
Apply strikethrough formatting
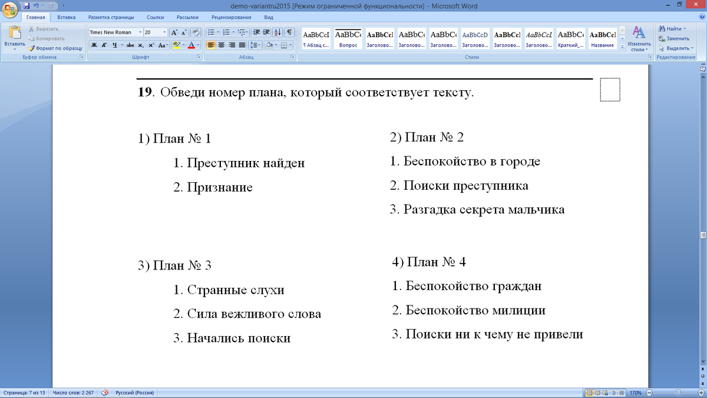130,45
